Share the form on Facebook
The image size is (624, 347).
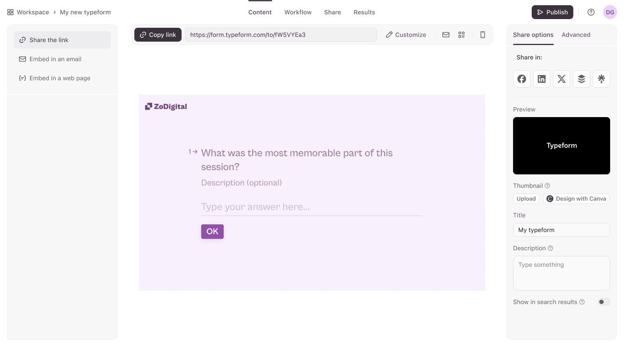point(522,79)
